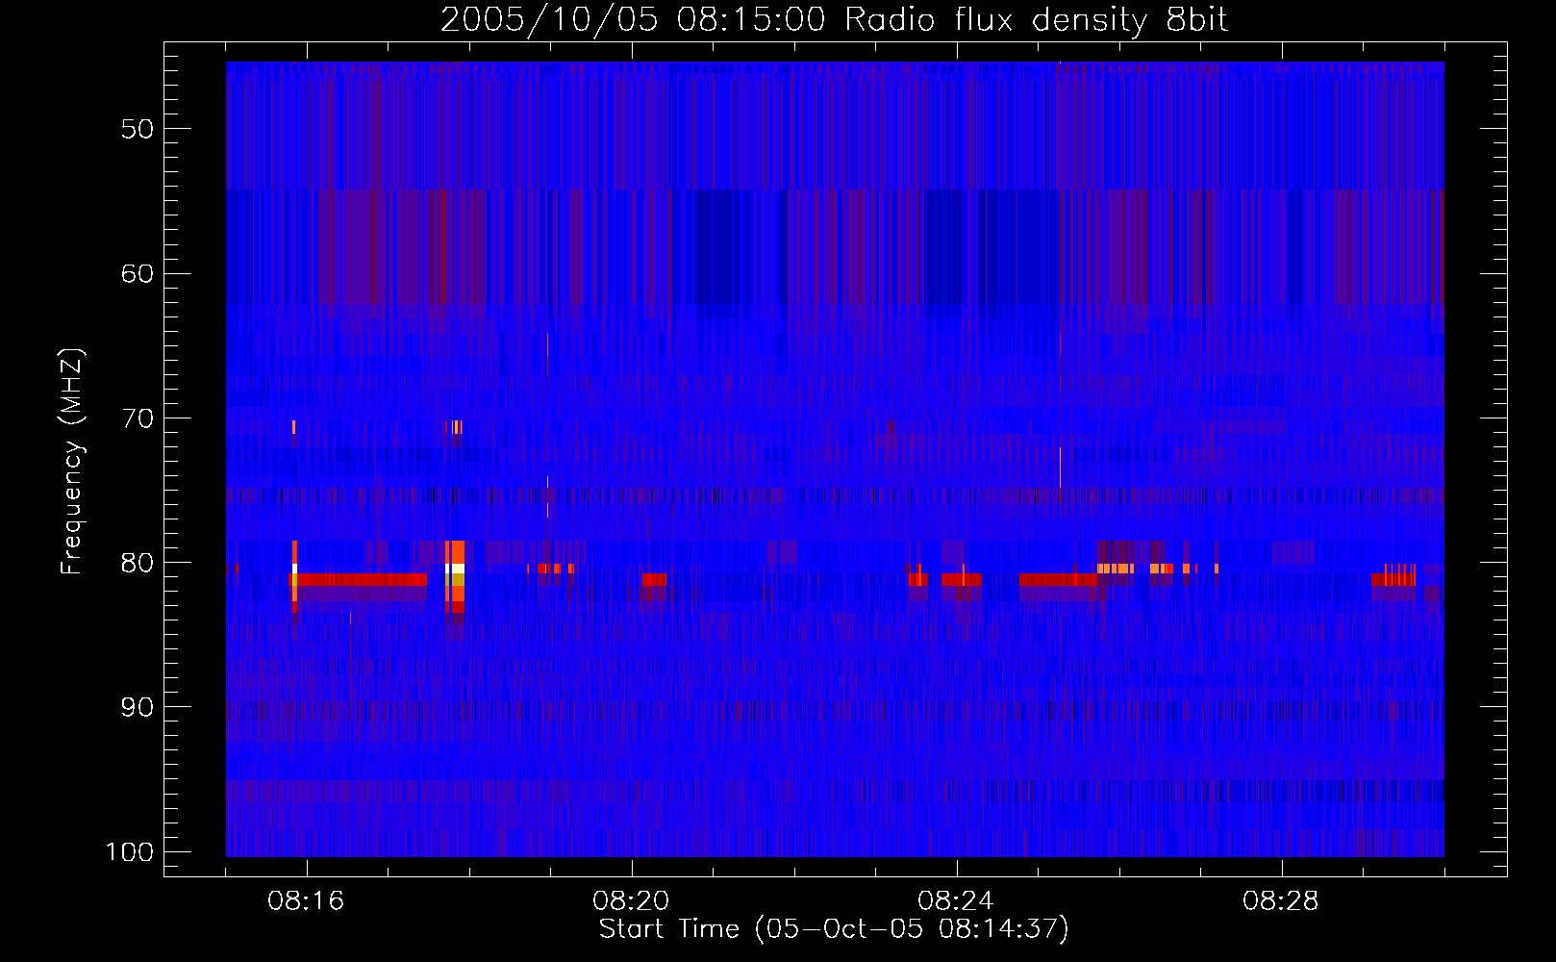Click the 50 MHz frequency tick label
This screenshot has width=1556, height=962.
pos(138,129)
